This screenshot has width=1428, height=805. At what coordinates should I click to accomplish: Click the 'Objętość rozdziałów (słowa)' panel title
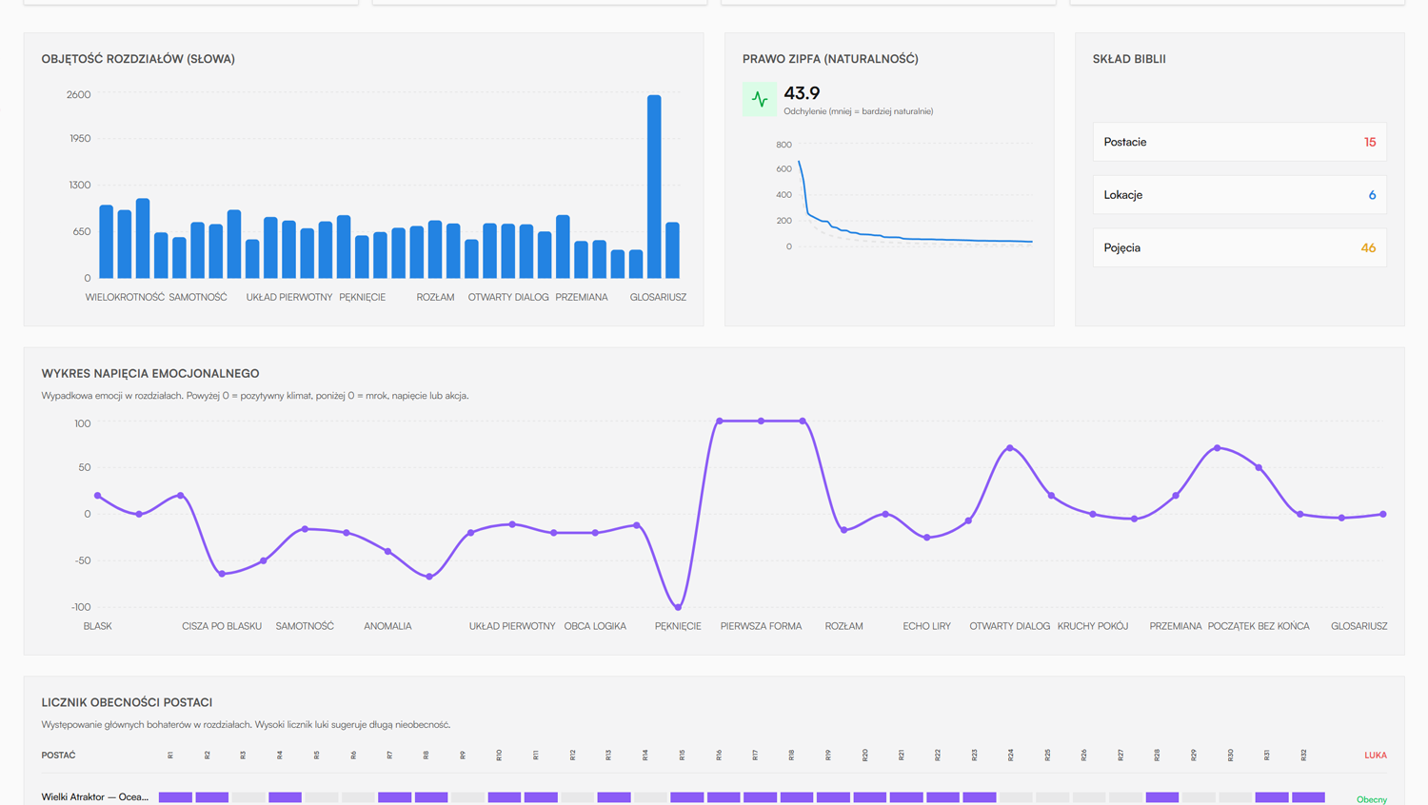pos(138,59)
